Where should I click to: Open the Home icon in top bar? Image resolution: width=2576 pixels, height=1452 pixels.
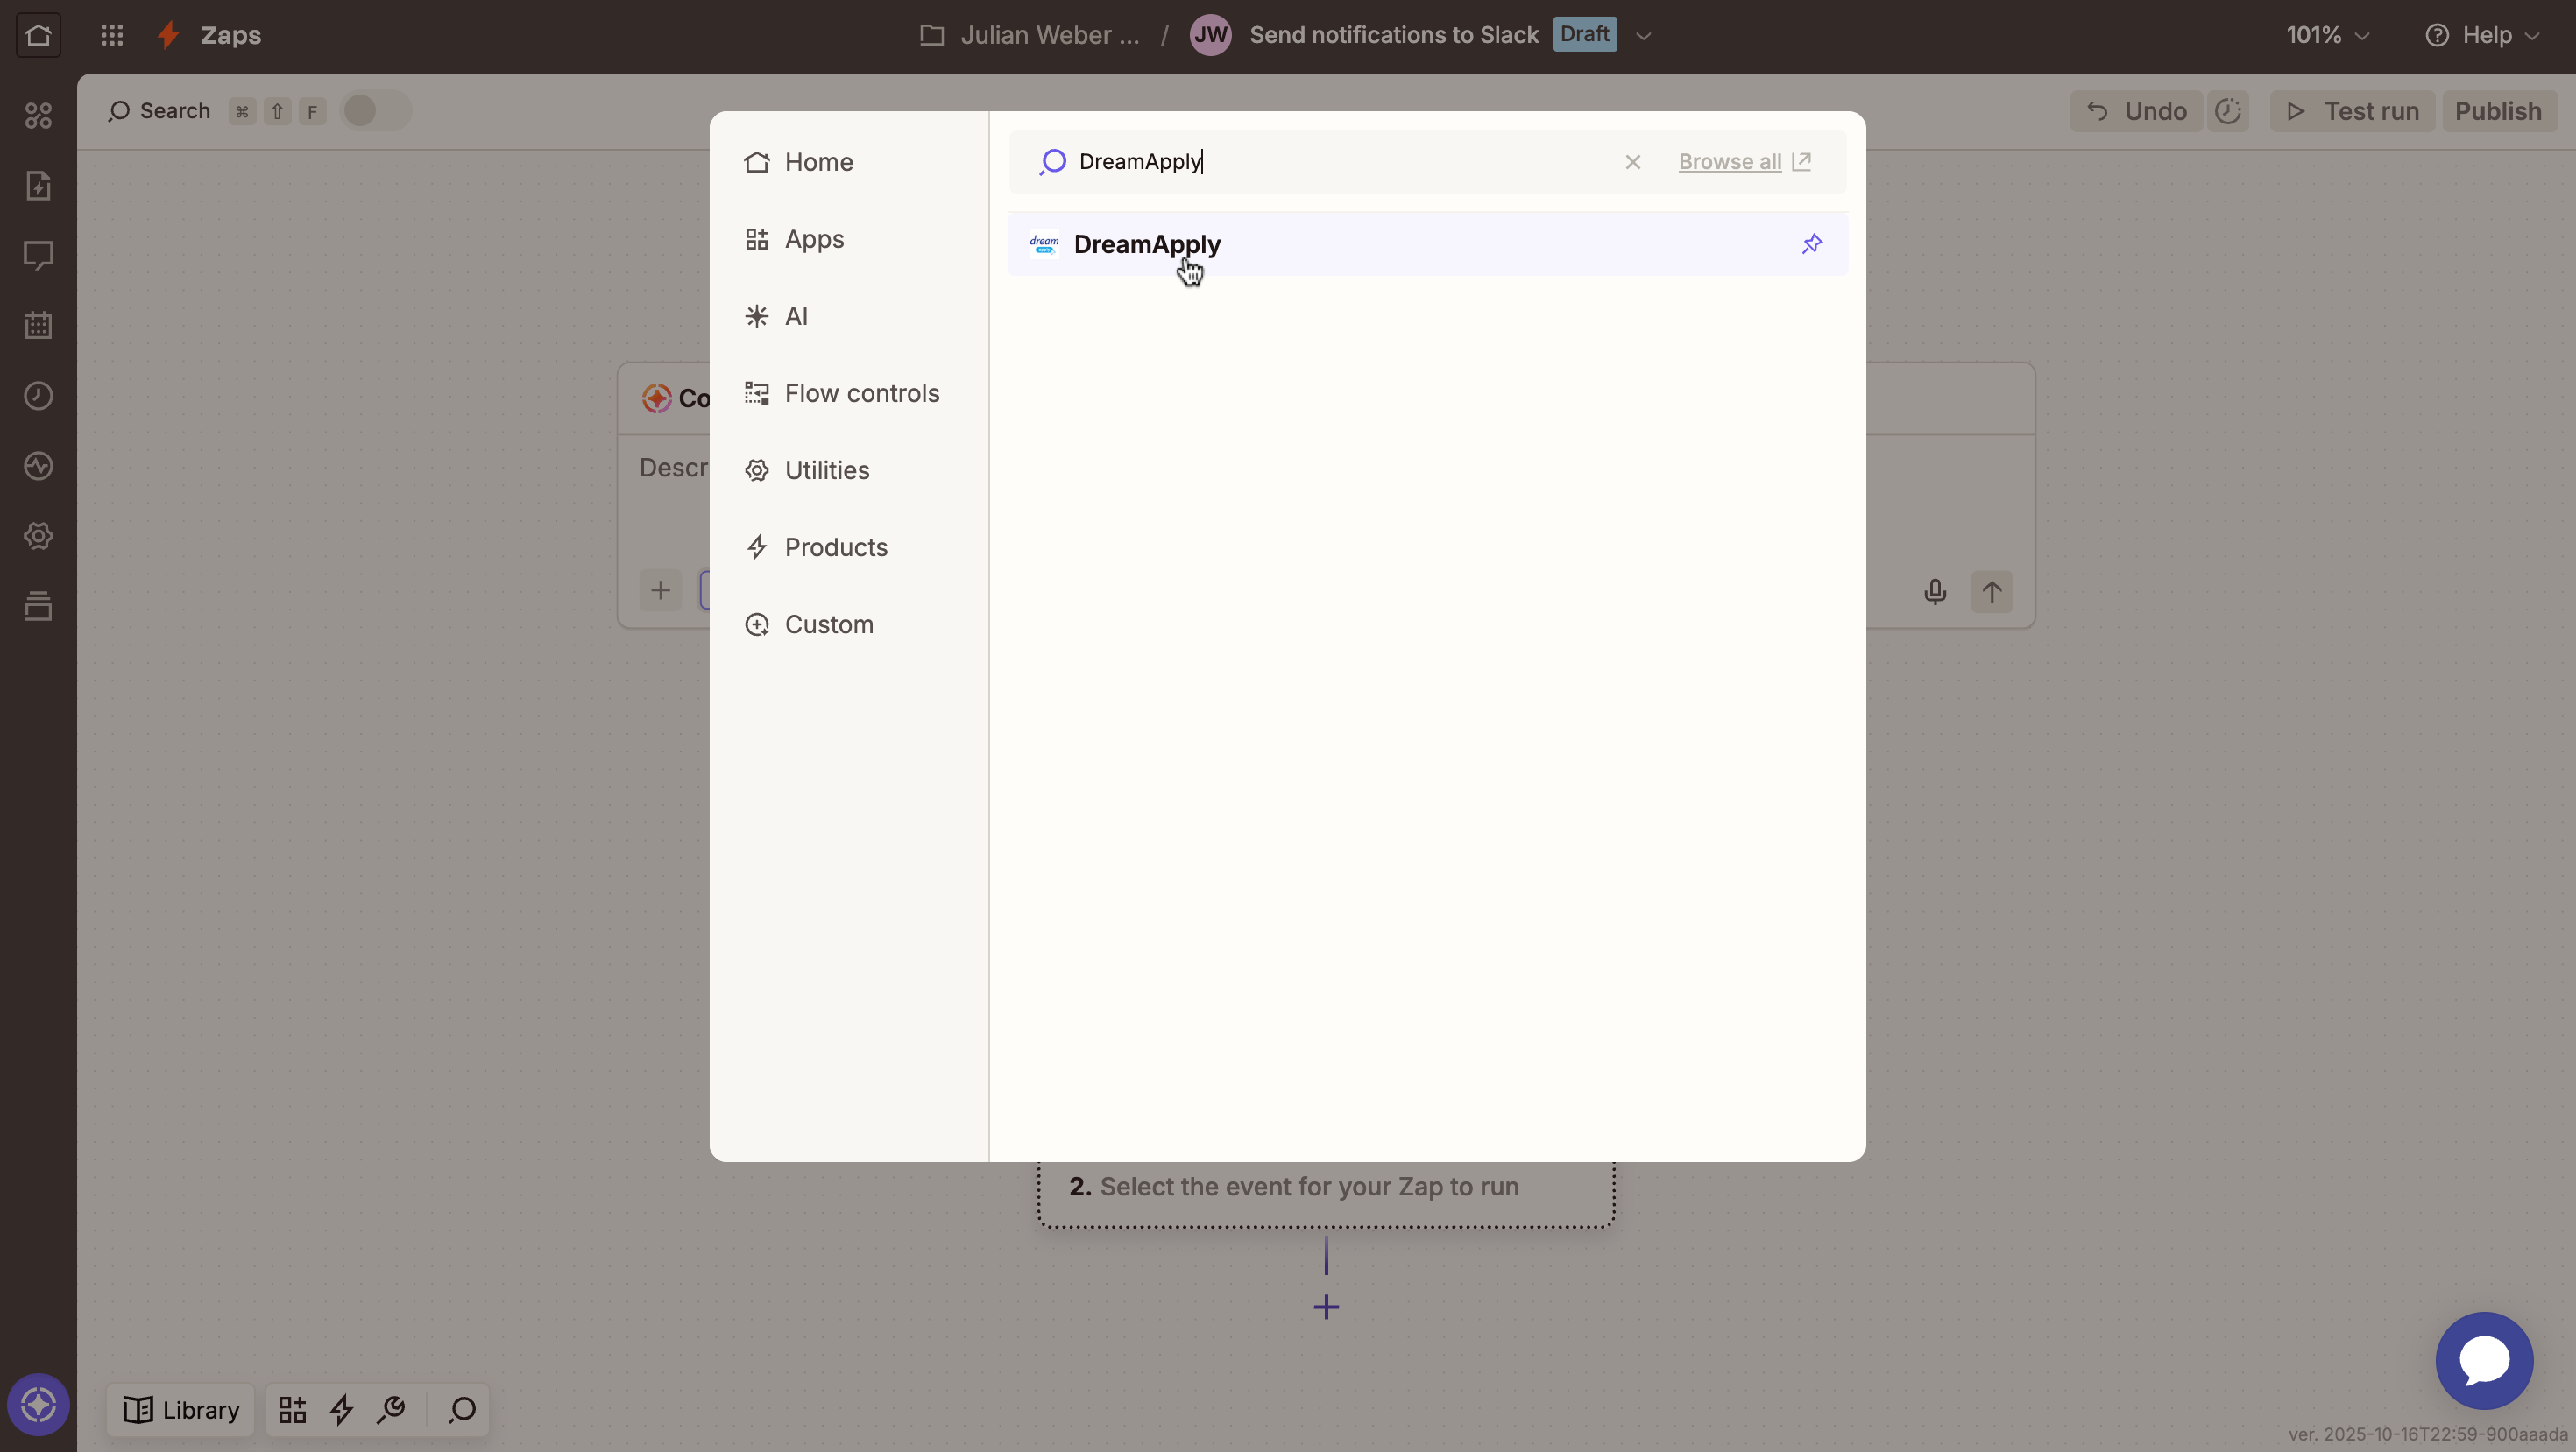[x=38, y=35]
